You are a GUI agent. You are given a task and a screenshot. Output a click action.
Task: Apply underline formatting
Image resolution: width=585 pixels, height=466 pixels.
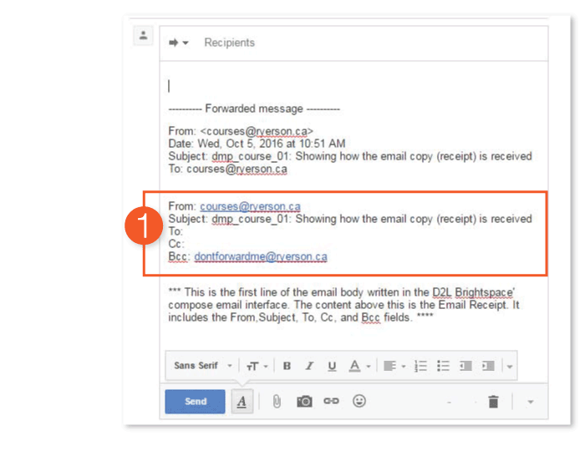click(332, 366)
